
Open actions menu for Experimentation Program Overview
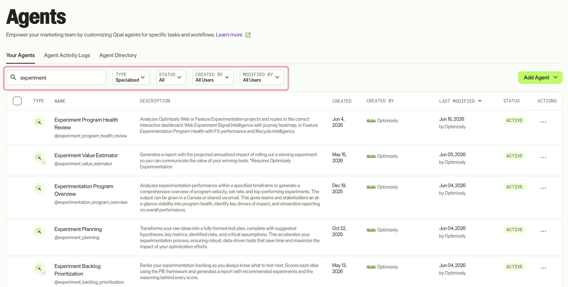click(x=543, y=188)
